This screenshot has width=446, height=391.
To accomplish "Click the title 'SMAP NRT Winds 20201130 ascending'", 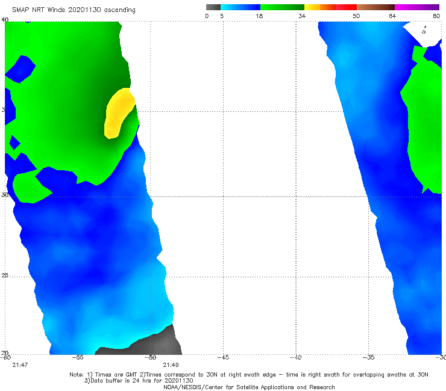I will pyautogui.click(x=74, y=10).
